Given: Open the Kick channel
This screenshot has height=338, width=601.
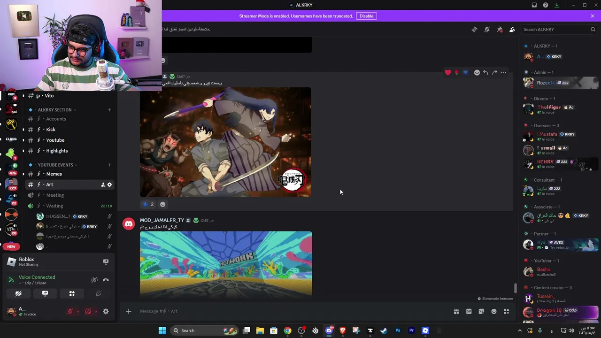Looking at the screenshot, I should pyautogui.click(x=69, y=130).
